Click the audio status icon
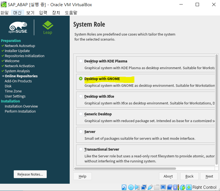The height and width of the screenshot is (191, 220). [x=137, y=187]
